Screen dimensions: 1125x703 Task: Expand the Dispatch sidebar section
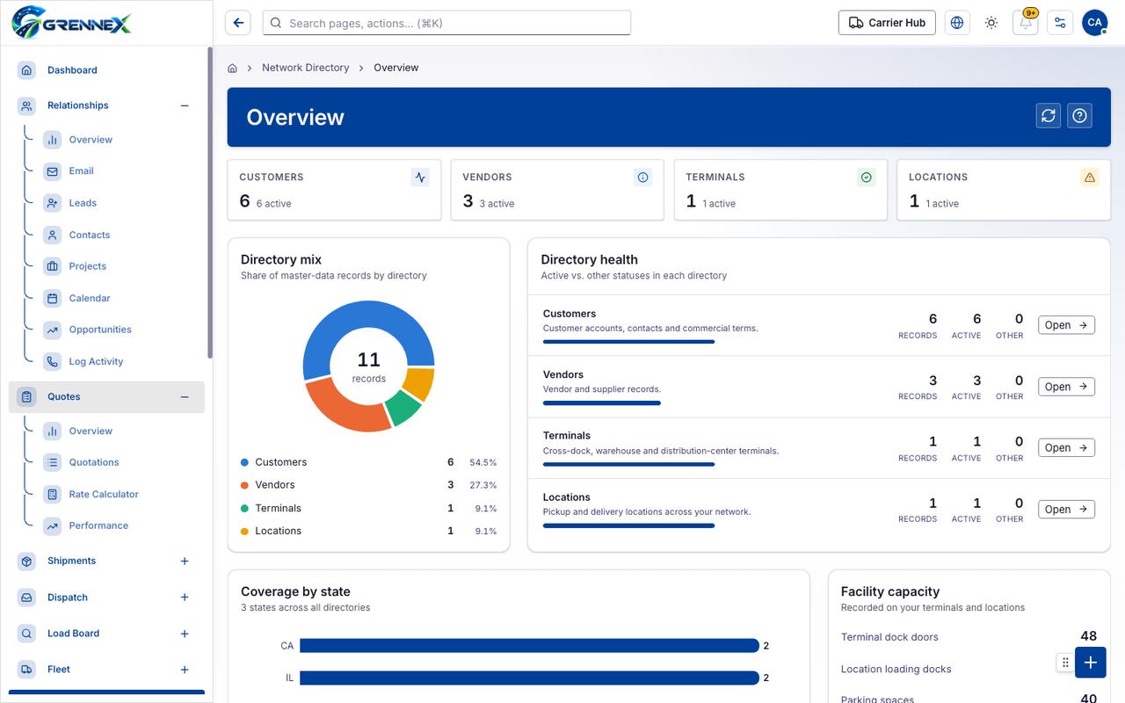[x=185, y=598]
